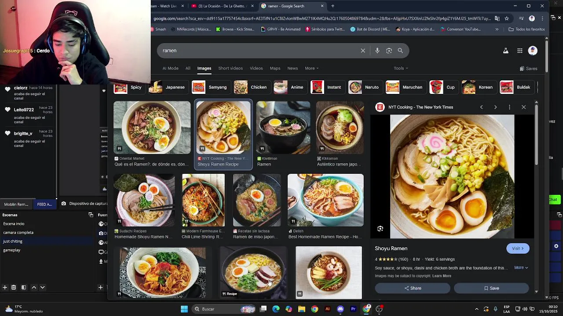Open the Learn More copyright link
Screen dimensions: 563x316
[442, 276]
